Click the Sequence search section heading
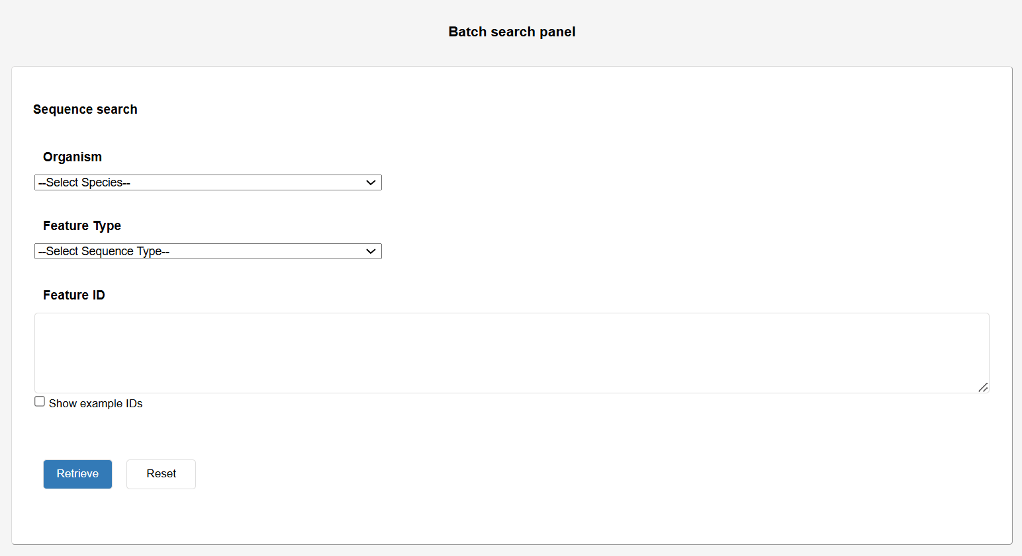The image size is (1022, 556). [x=85, y=109]
